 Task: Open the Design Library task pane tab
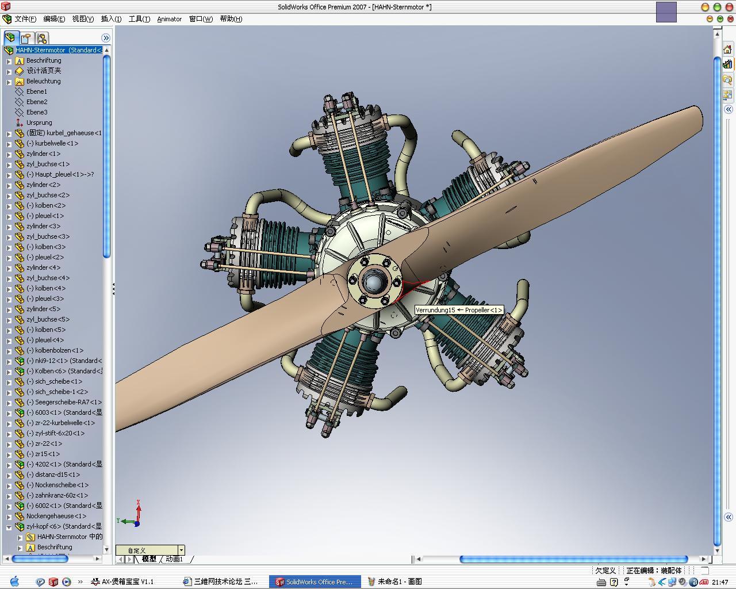pyautogui.click(x=727, y=64)
